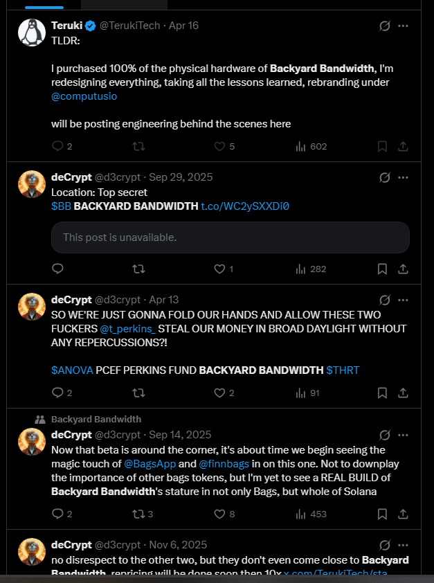Open the Backyard Bandwidth community label
The image size is (434, 583).
(96, 420)
